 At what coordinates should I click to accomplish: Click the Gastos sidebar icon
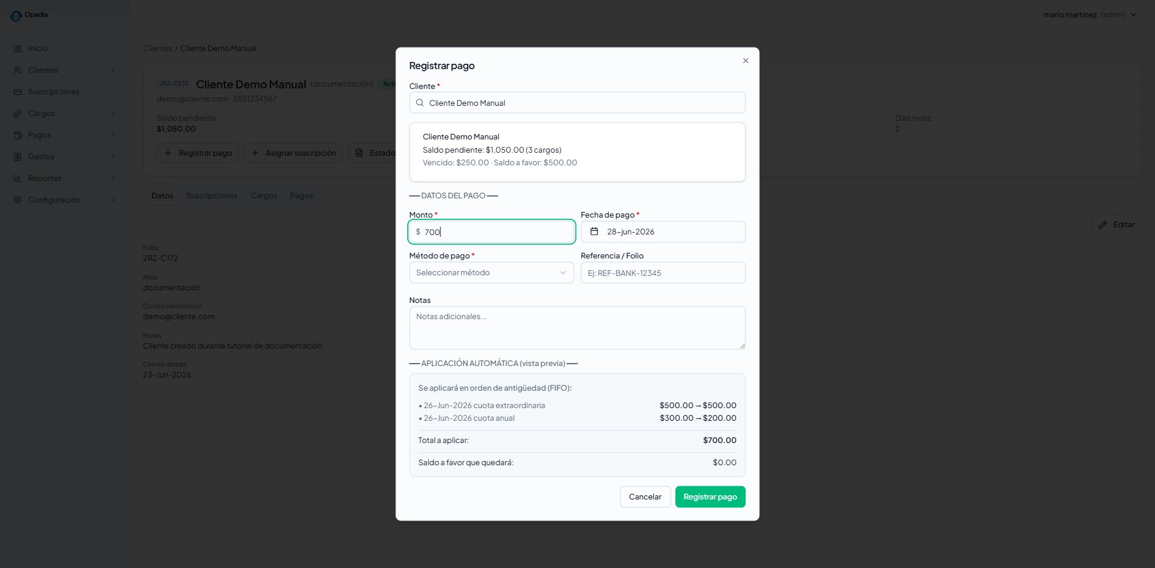click(17, 157)
